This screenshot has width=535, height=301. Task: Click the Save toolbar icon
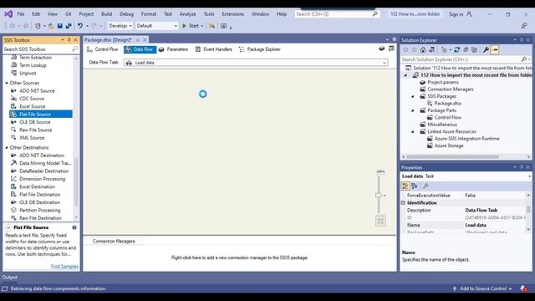coord(60,26)
